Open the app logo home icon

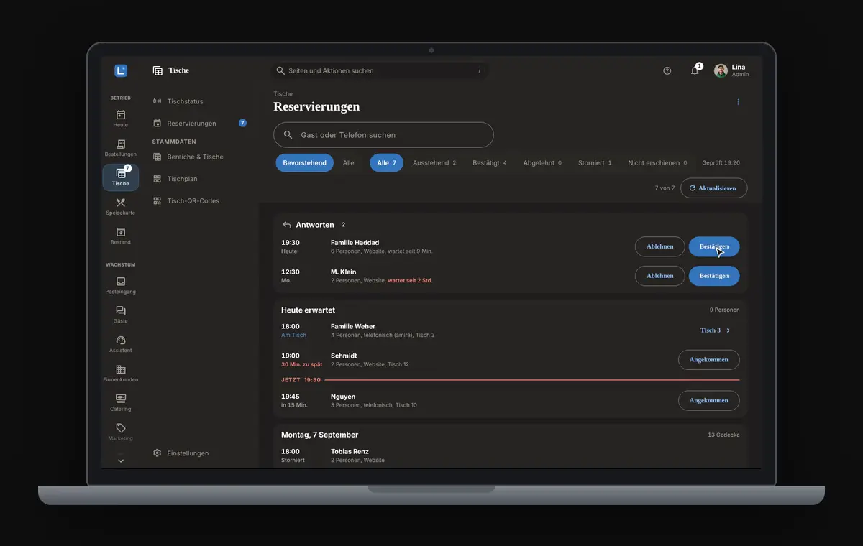click(121, 70)
